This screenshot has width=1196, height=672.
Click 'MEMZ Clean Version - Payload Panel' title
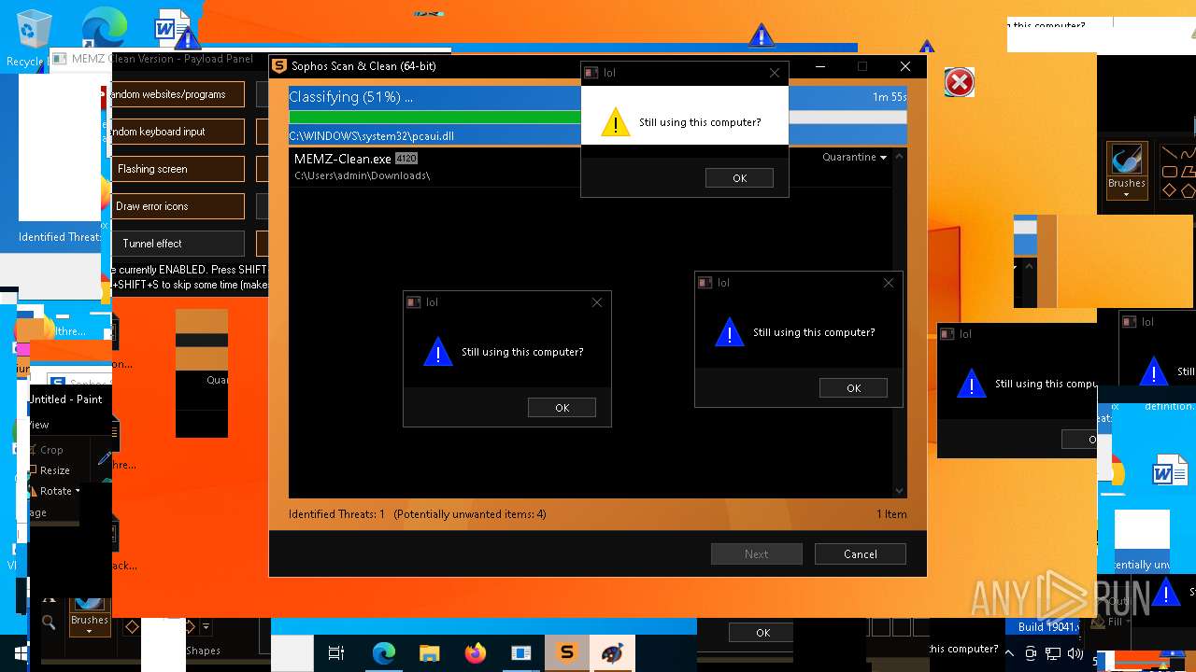click(162, 59)
